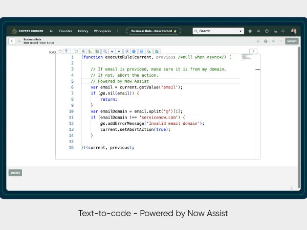Click the page vertical scrollbar
Image resolution: width=307 pixels, height=230 pixels.
pyautogui.click(x=299, y=118)
